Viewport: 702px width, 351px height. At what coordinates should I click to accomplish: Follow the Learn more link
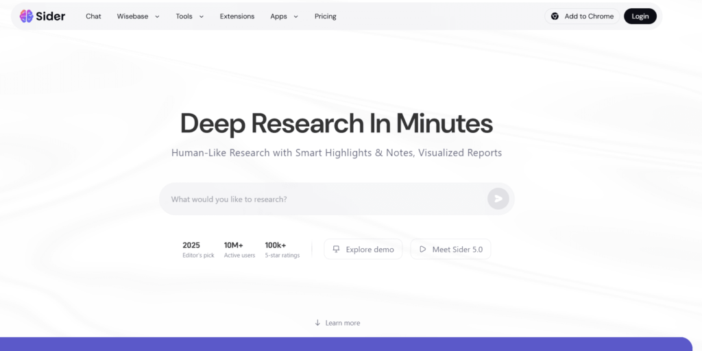(343, 323)
